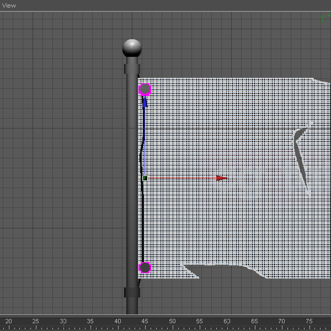331x331 pixels.
Task: Click the green gizmo center square
Action: point(145,178)
